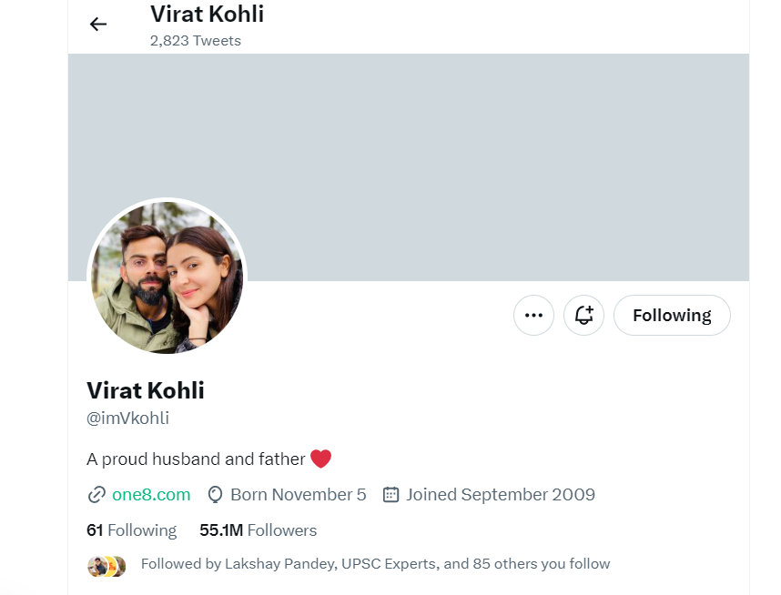781x595 pixels.
Task: Click the red heart emoji in bio
Action: [x=320, y=459]
